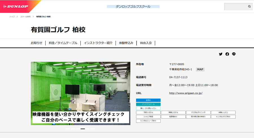The height and width of the screenshot is (138, 254).
Task: Click postal code 〒277-0005
Action: coord(177,64)
